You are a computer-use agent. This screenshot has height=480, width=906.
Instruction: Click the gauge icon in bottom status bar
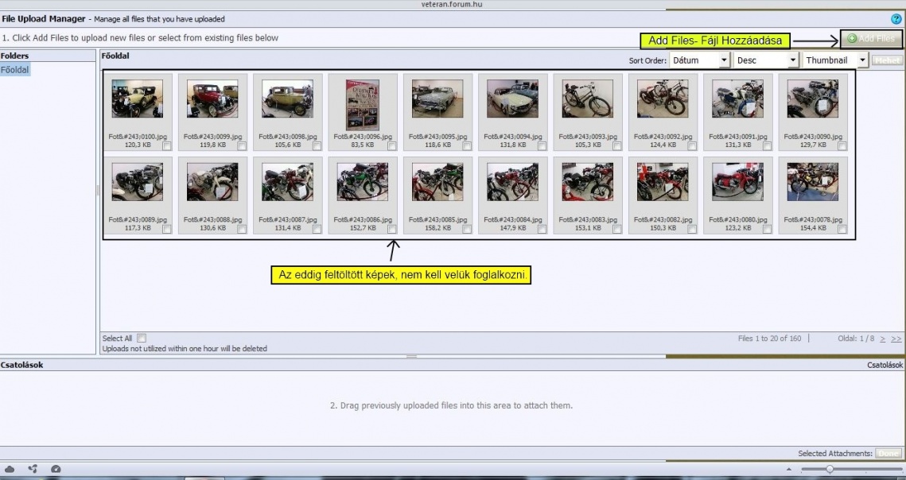56,470
